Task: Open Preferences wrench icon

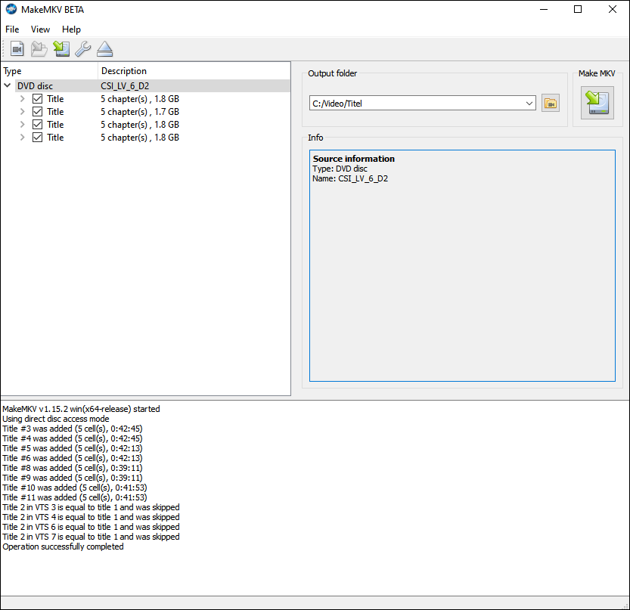Action: [x=83, y=49]
